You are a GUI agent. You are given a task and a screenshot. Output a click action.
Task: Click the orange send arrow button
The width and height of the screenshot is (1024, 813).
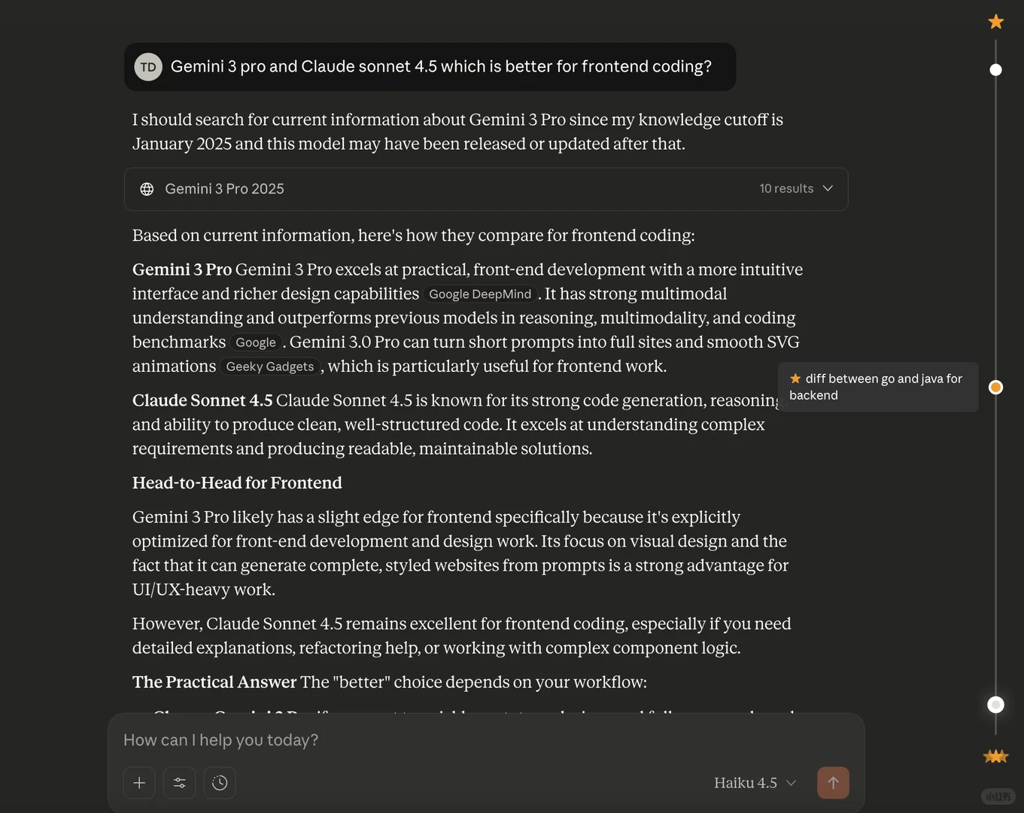coord(833,783)
